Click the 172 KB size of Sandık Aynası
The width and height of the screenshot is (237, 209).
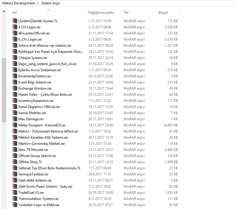coord(172,21)
